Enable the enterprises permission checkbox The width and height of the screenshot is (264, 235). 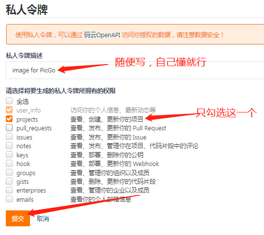click(9, 190)
